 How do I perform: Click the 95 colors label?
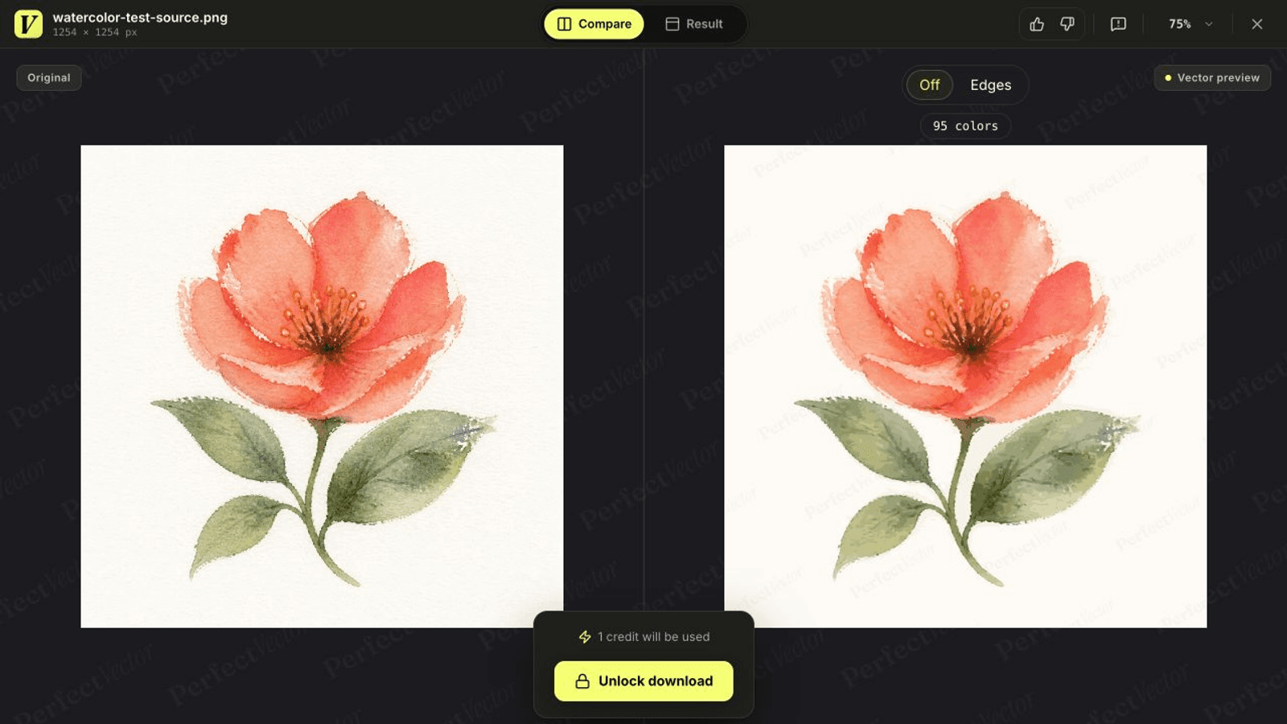point(965,126)
